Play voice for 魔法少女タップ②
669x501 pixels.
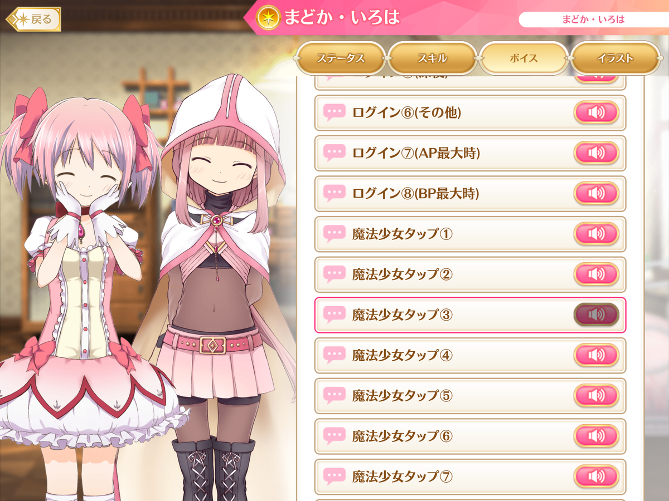[596, 274]
